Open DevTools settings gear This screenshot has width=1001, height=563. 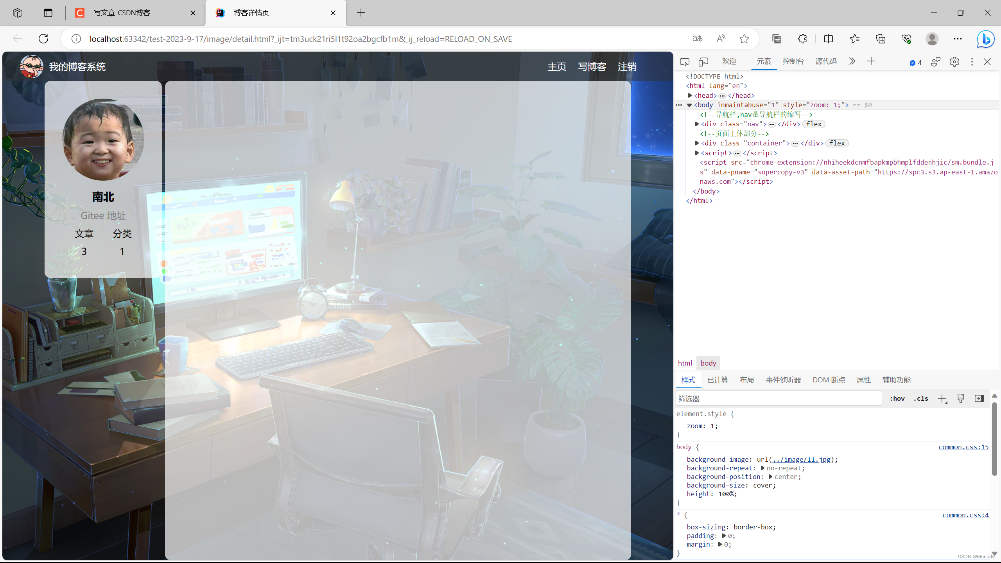954,62
